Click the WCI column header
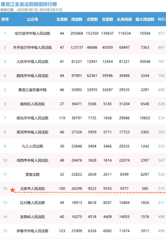 click(161, 19)
